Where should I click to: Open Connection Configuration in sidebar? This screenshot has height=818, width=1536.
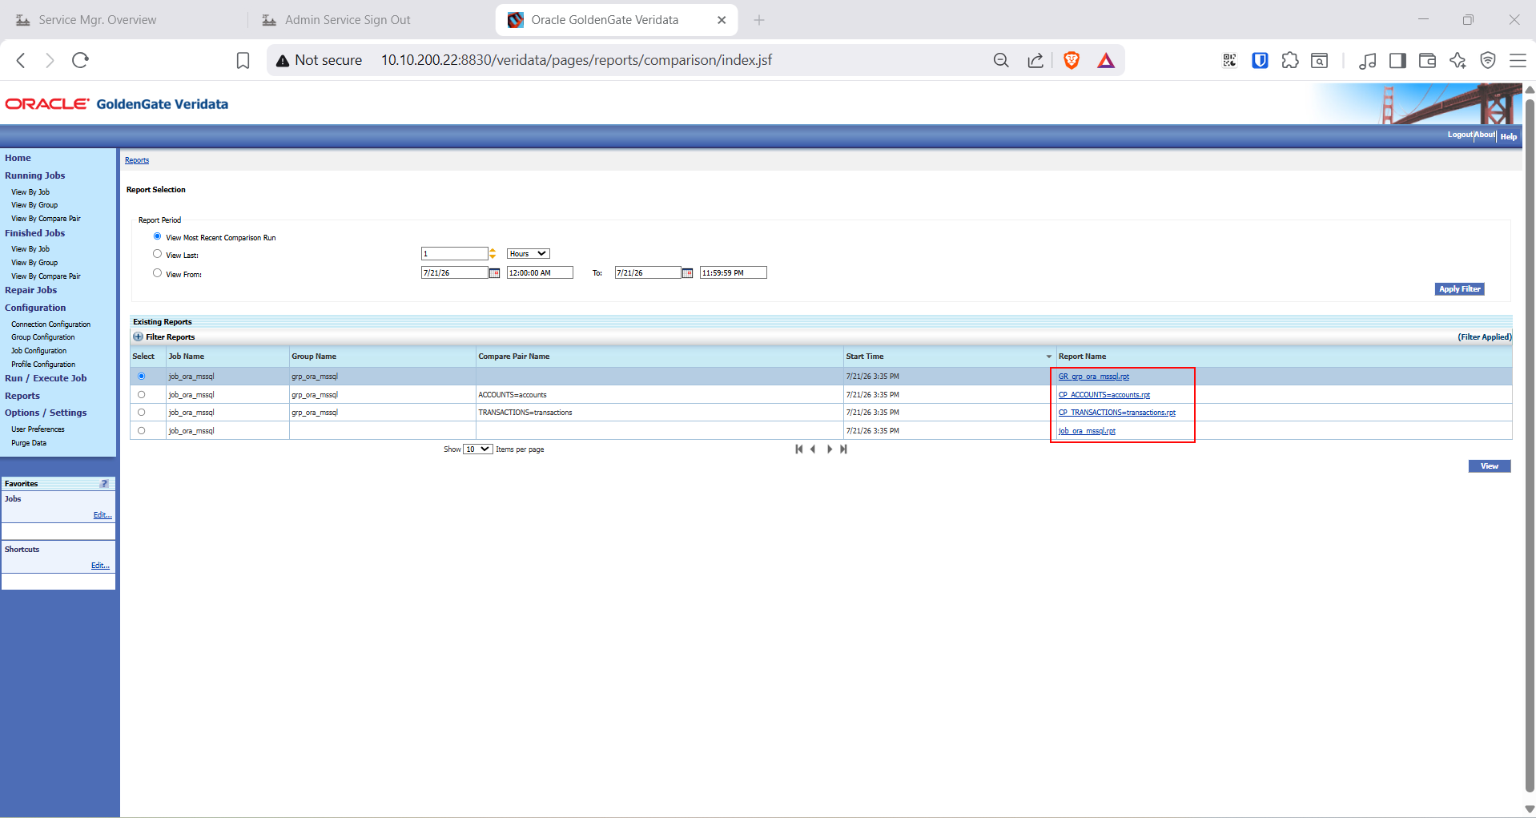[x=51, y=324]
